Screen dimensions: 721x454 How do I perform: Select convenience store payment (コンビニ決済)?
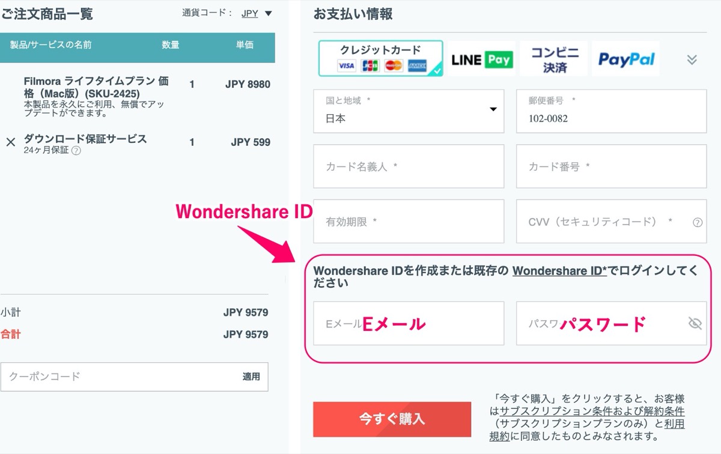(554, 58)
